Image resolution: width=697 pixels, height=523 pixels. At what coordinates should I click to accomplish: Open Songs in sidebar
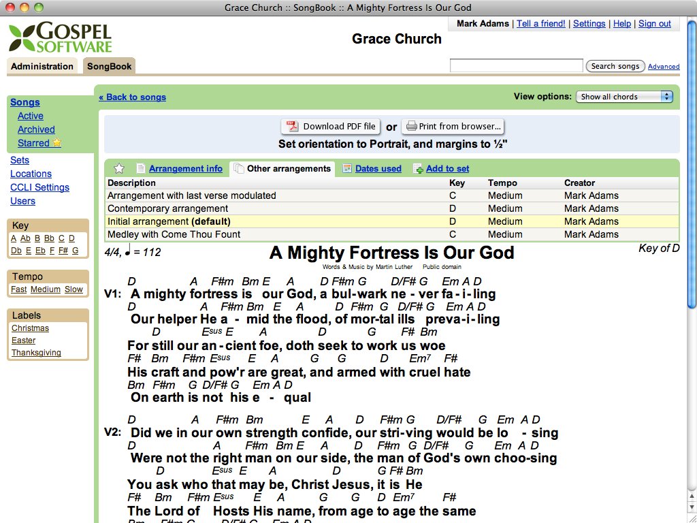pyautogui.click(x=25, y=102)
